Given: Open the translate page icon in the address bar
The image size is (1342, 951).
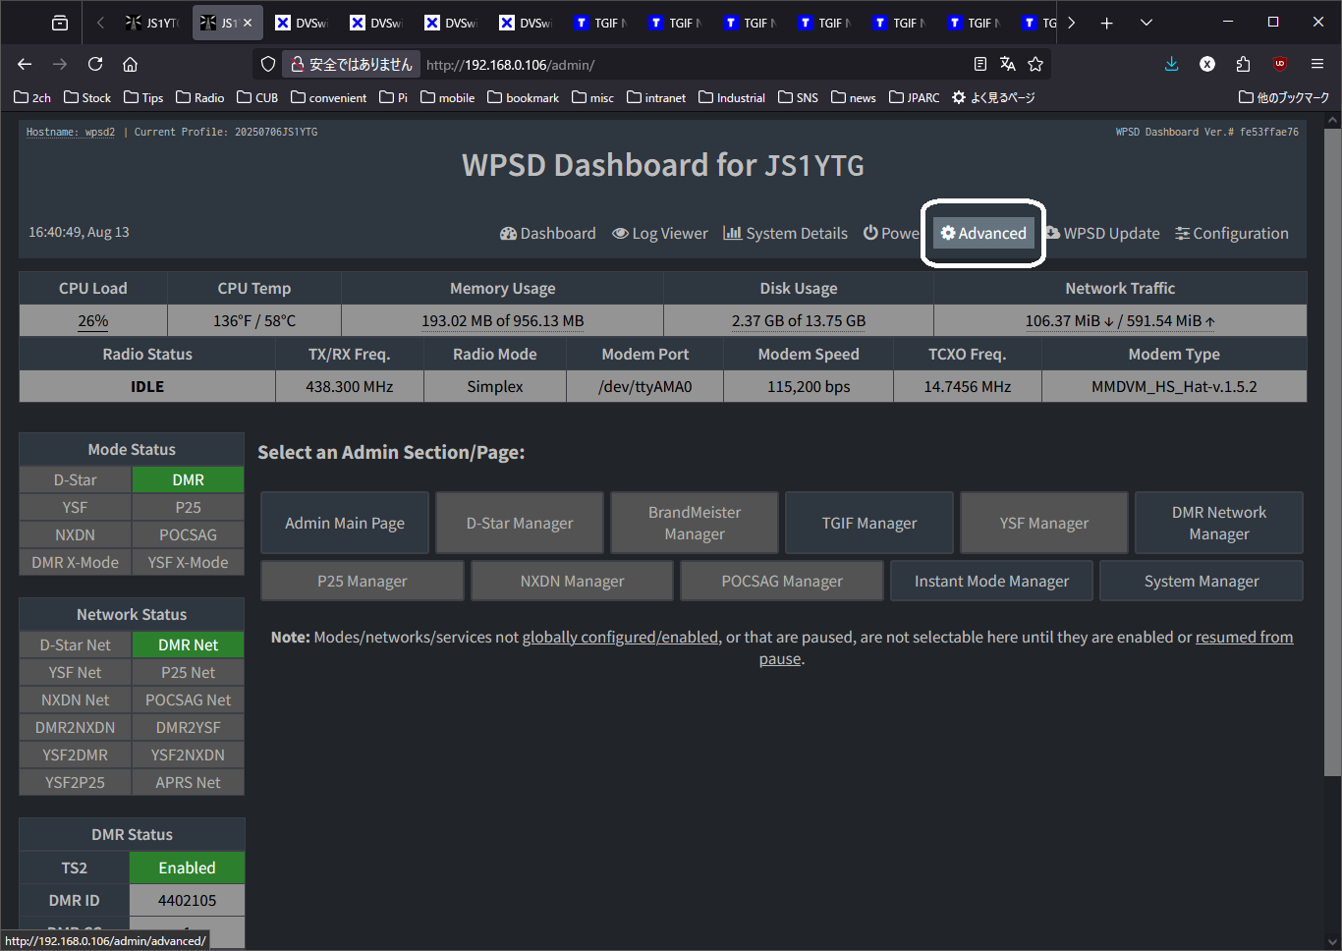Looking at the screenshot, I should point(1008,64).
